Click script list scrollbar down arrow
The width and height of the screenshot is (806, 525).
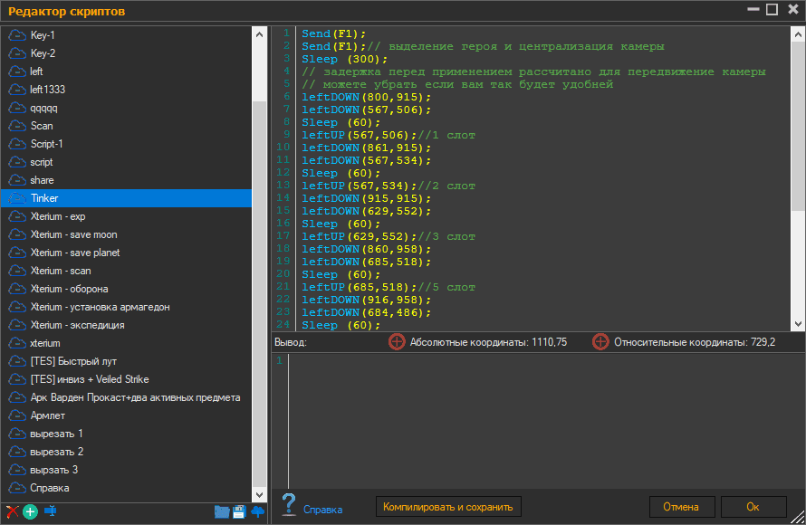[x=260, y=495]
